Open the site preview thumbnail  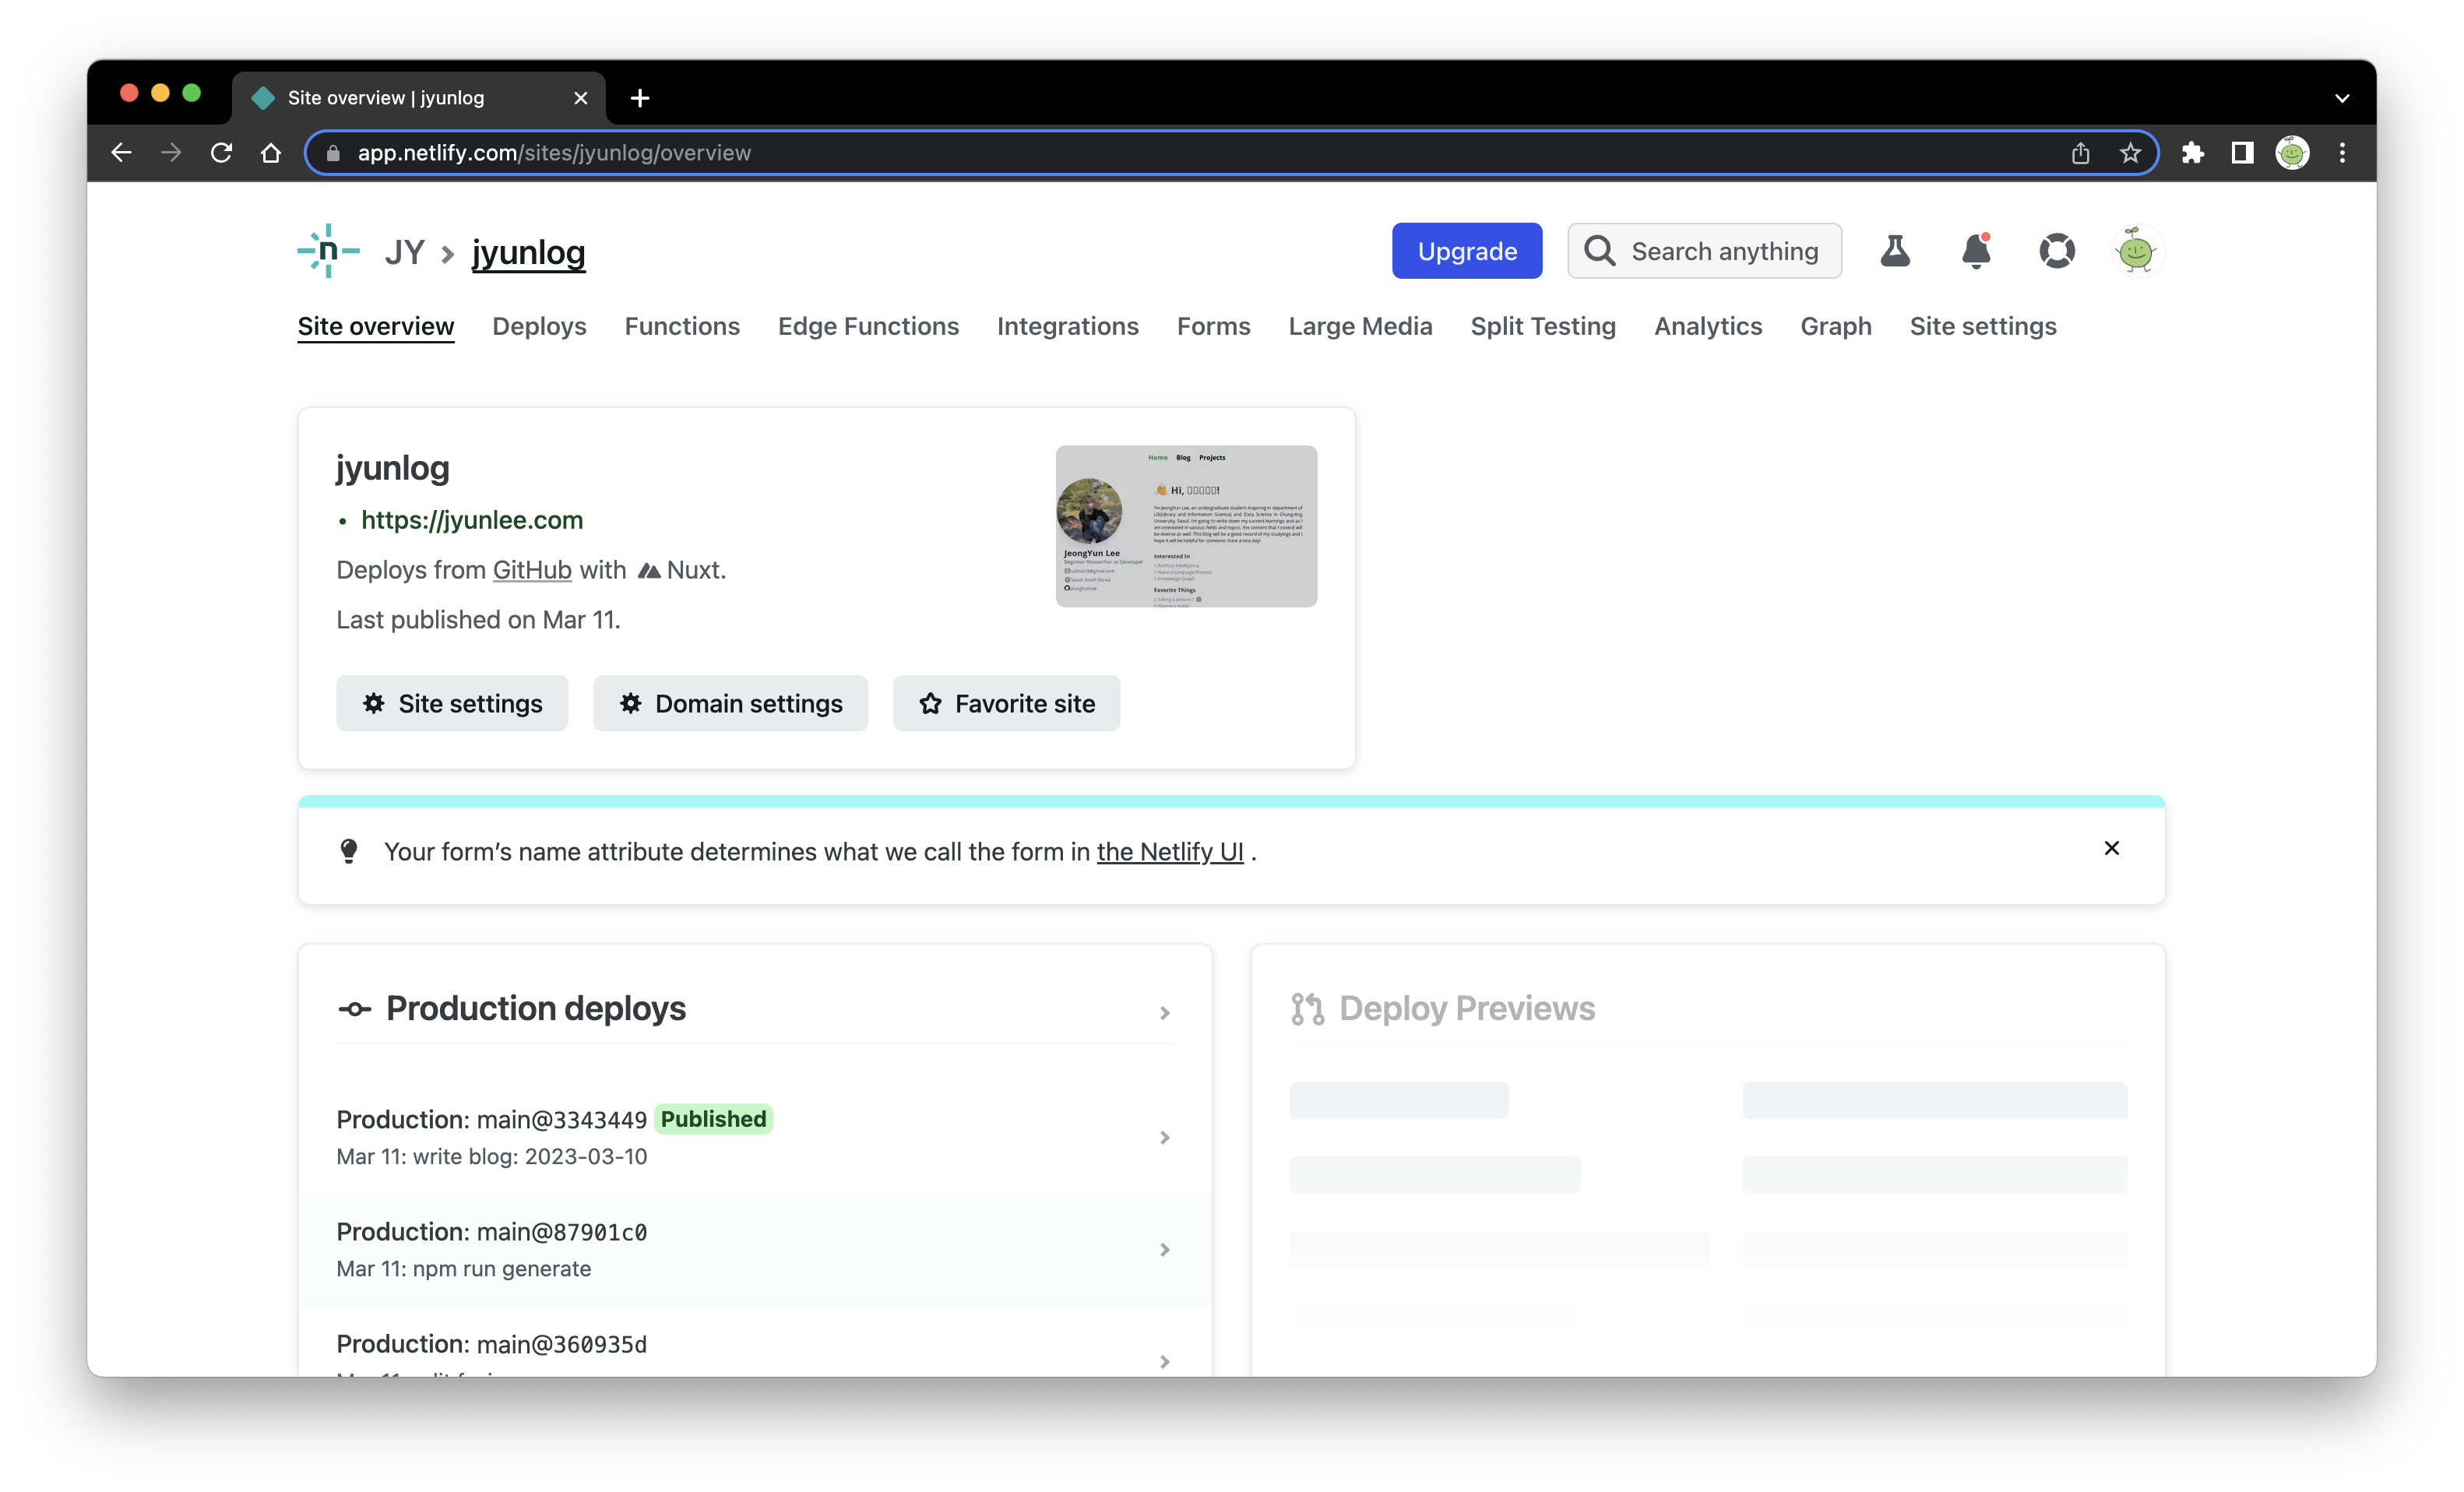(x=1186, y=526)
